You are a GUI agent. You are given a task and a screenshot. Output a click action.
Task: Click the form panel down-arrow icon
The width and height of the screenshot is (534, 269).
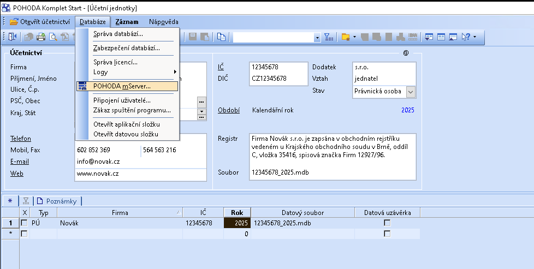(429, 37)
